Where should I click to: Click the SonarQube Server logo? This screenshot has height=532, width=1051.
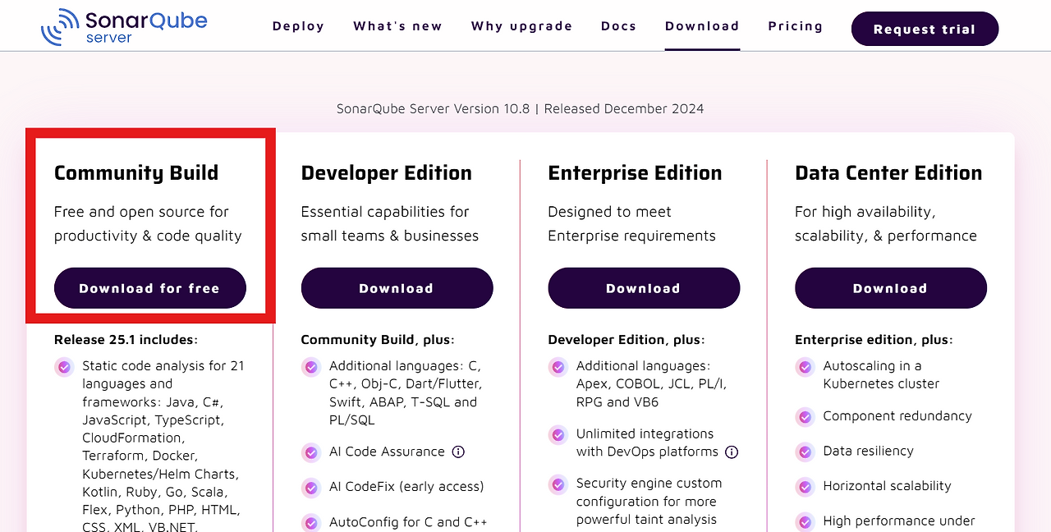coord(124,27)
